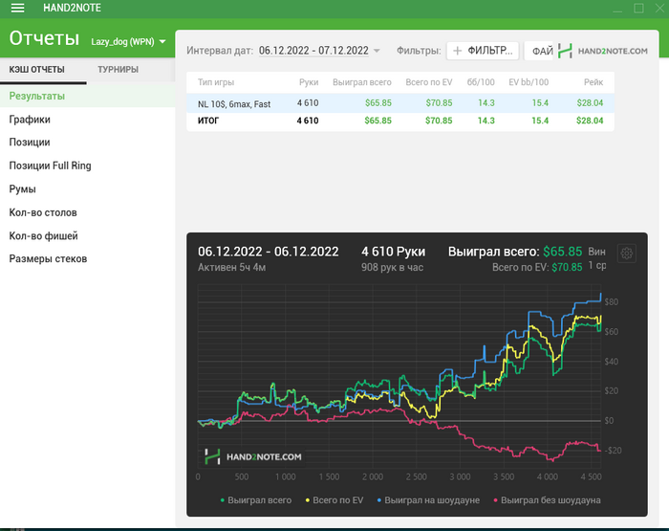Image resolution: width=669 pixels, height=531 pixels.
Task: Open Размеры стеков report
Action: [x=48, y=259]
